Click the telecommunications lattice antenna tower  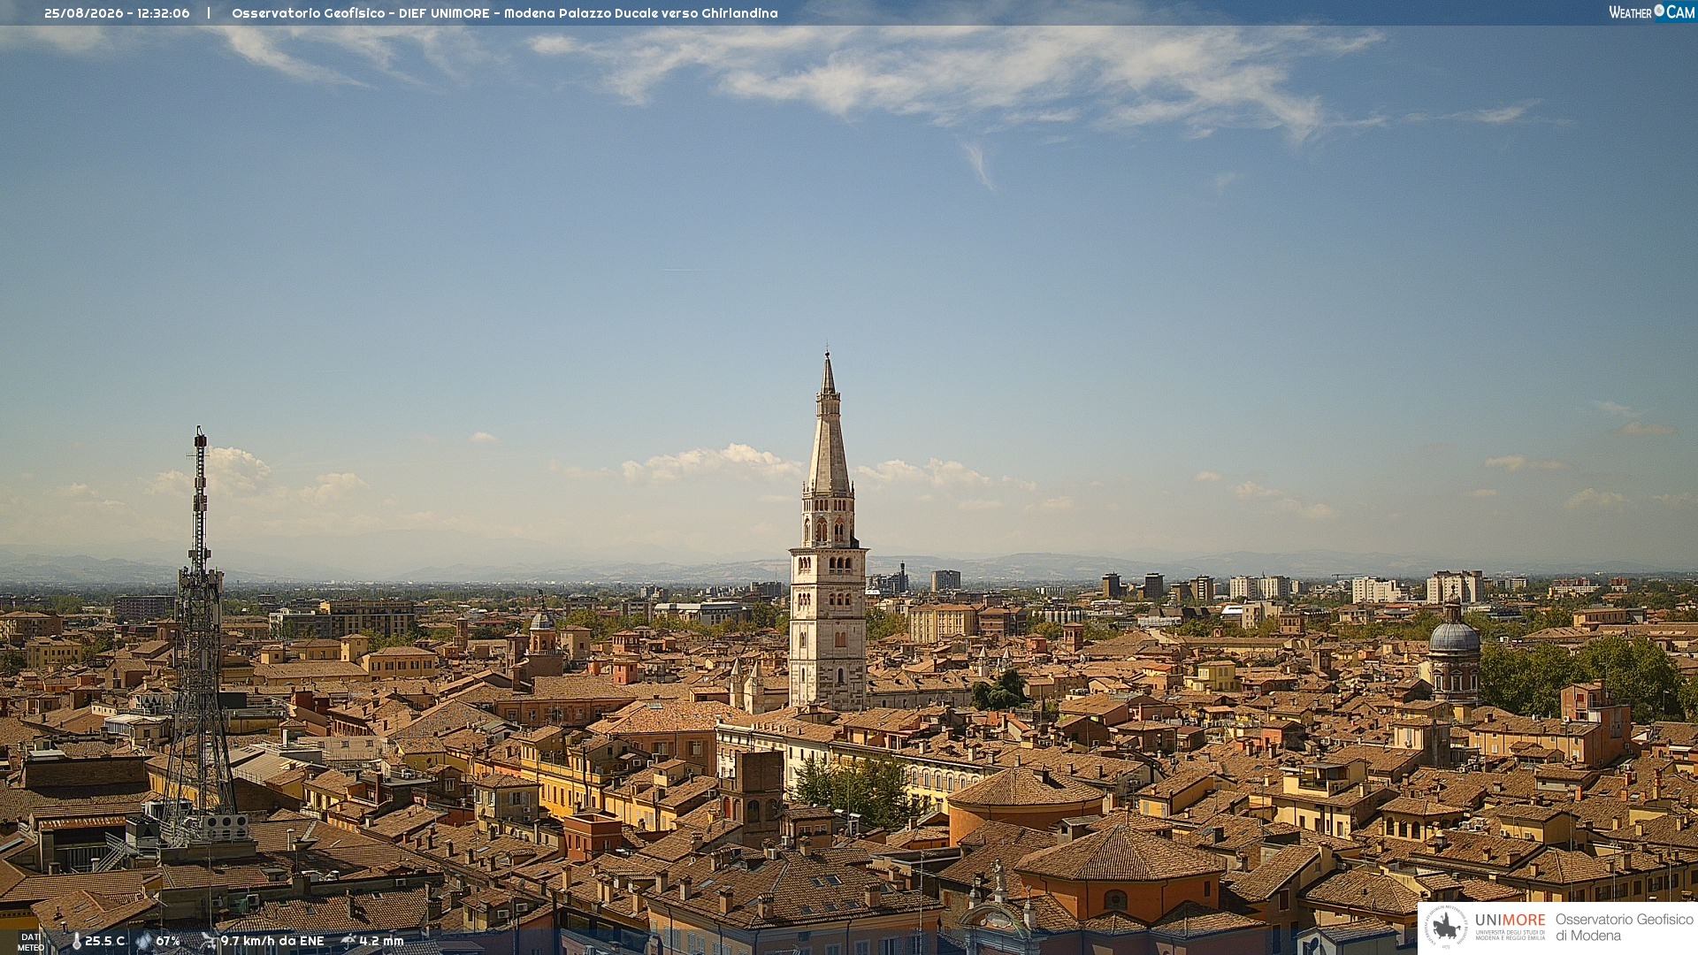(200, 637)
